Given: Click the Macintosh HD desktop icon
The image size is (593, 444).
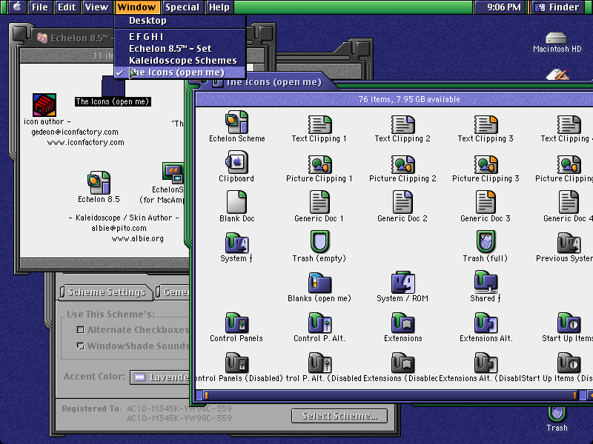Looking at the screenshot, I should pyautogui.click(x=557, y=38).
